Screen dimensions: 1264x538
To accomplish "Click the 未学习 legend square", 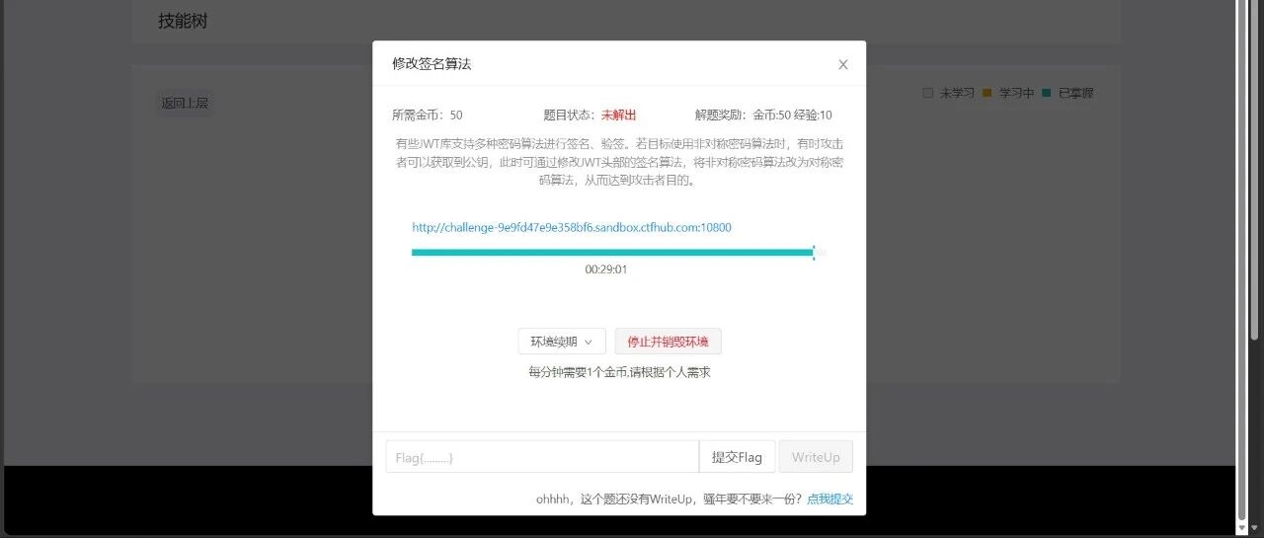I will coord(927,93).
